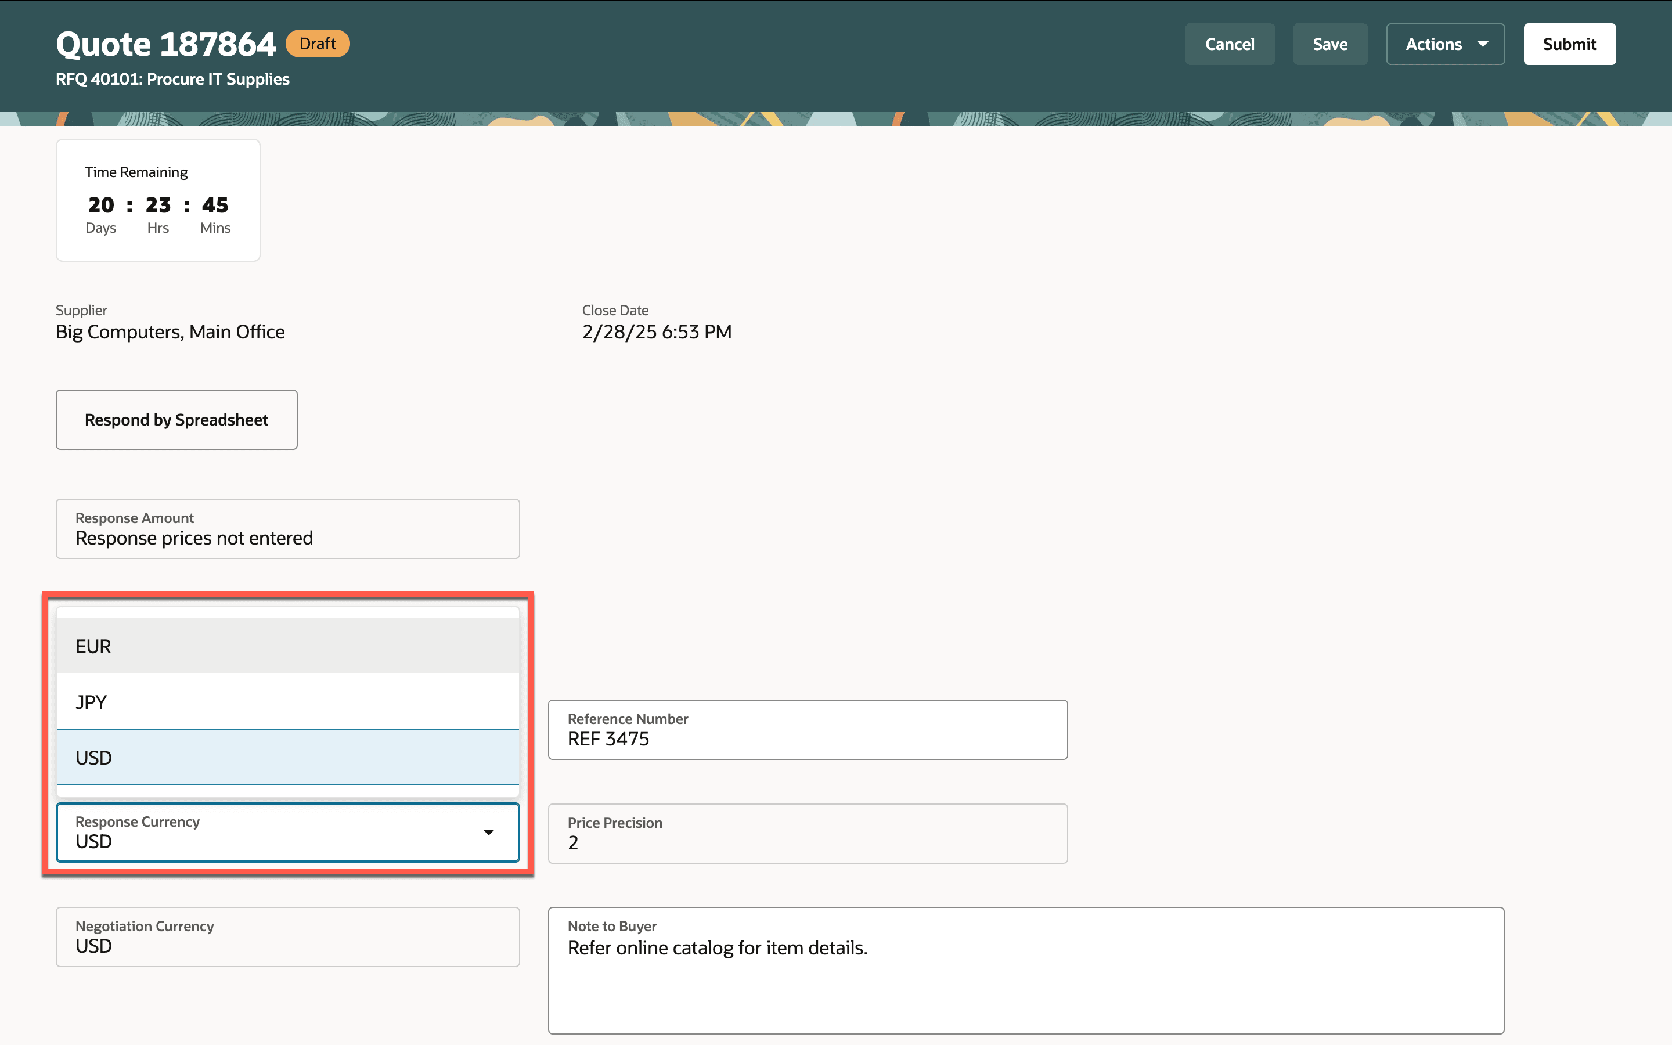Image resolution: width=1672 pixels, height=1045 pixels.
Task: Click the Response Amount field
Action: coord(287,529)
